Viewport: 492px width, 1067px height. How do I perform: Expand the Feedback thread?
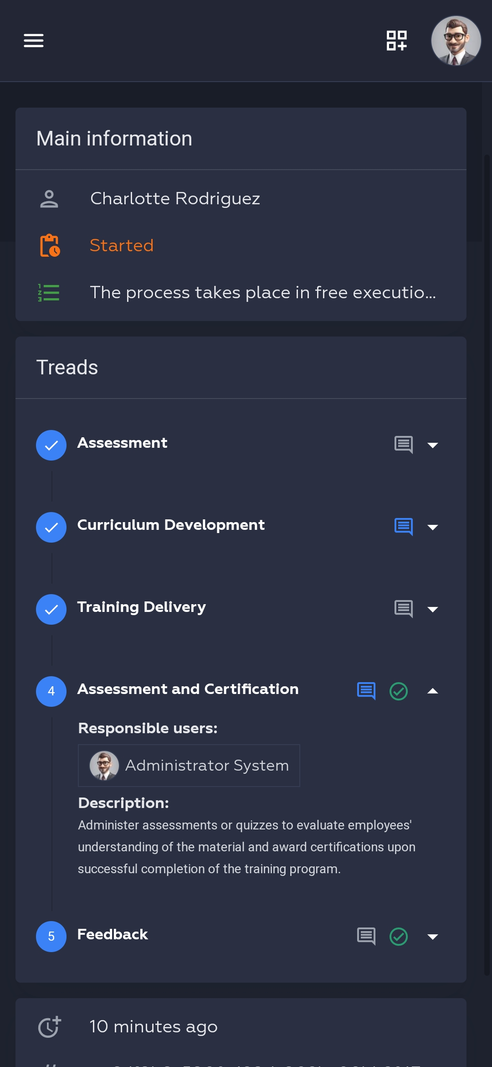[433, 937]
